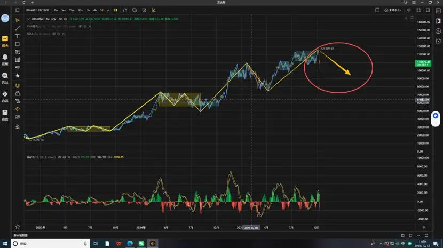Open EMA indicator settings gear
443x248 pixels.
click(85, 26)
